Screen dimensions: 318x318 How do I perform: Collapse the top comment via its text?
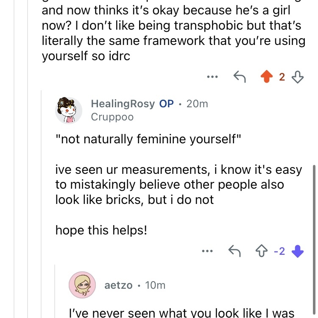click(x=170, y=33)
